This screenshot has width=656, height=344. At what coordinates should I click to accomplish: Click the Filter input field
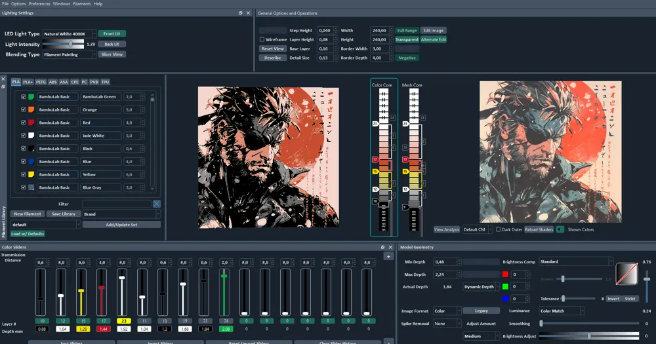point(117,204)
